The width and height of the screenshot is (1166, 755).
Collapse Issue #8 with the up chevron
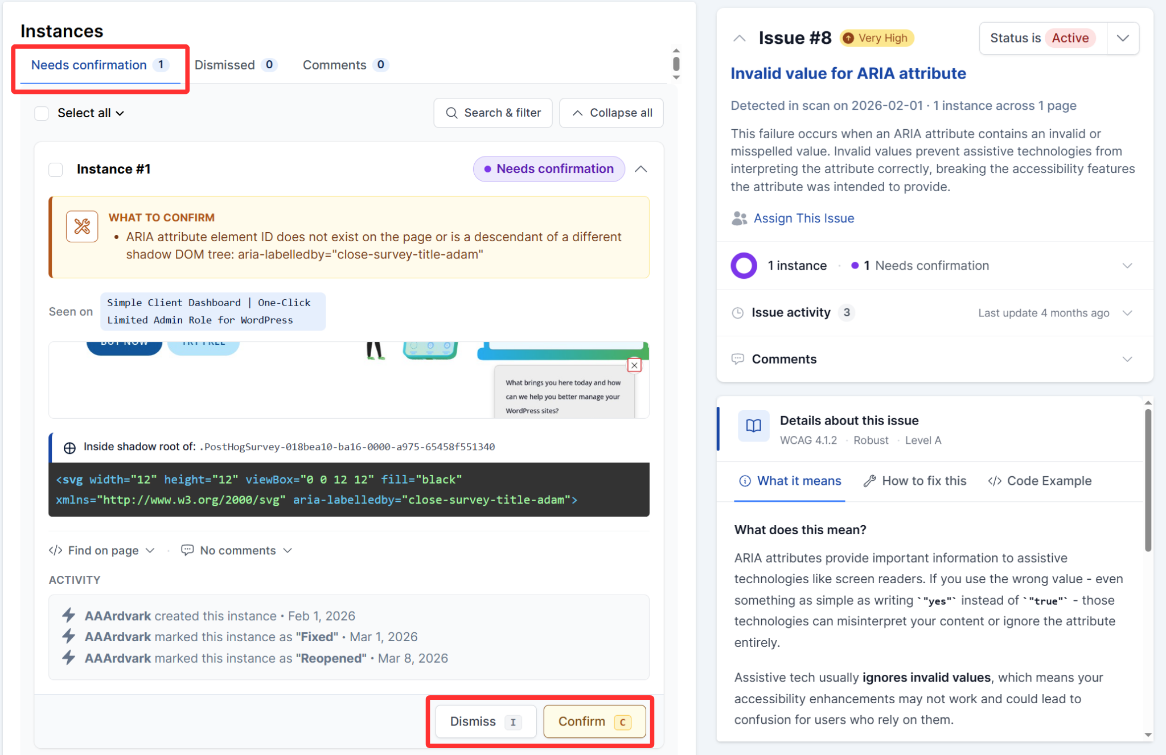click(x=740, y=38)
